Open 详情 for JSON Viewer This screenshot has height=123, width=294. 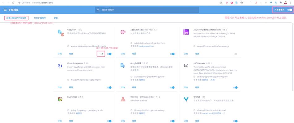(186, 88)
